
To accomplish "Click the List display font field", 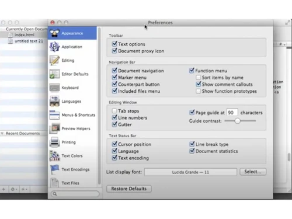I will coord(190,172).
